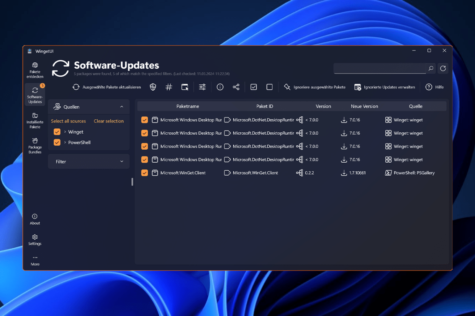Click the select-all checked box toolbar icon
This screenshot has width=475, height=316.
254,87
